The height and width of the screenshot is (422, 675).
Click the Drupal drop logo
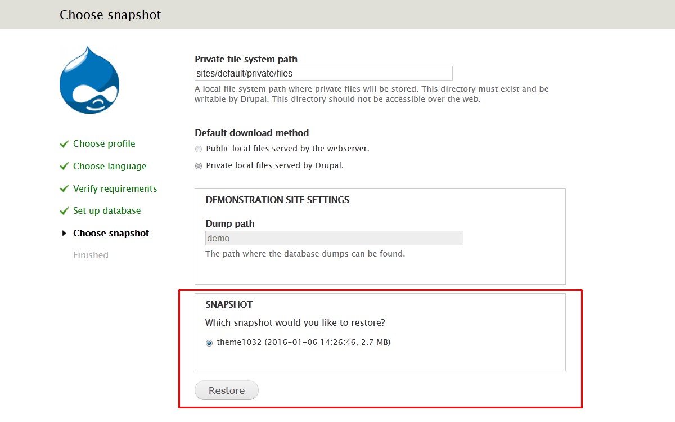pos(89,79)
